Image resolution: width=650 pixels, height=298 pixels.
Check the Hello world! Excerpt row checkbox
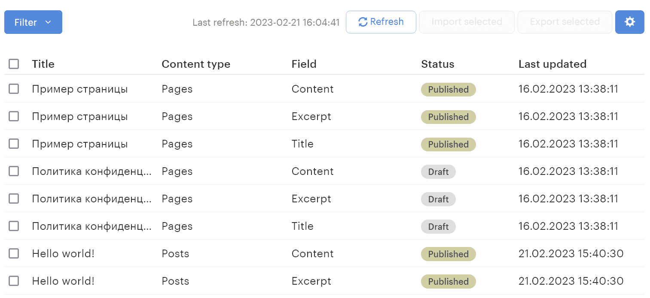(x=14, y=281)
